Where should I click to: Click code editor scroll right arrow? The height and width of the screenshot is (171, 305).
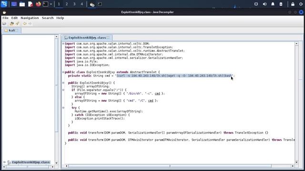(x=293, y=166)
